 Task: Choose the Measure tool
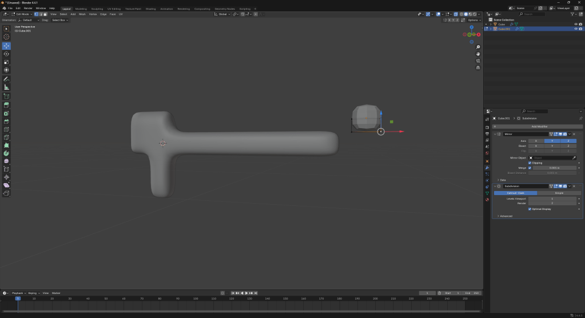6,88
